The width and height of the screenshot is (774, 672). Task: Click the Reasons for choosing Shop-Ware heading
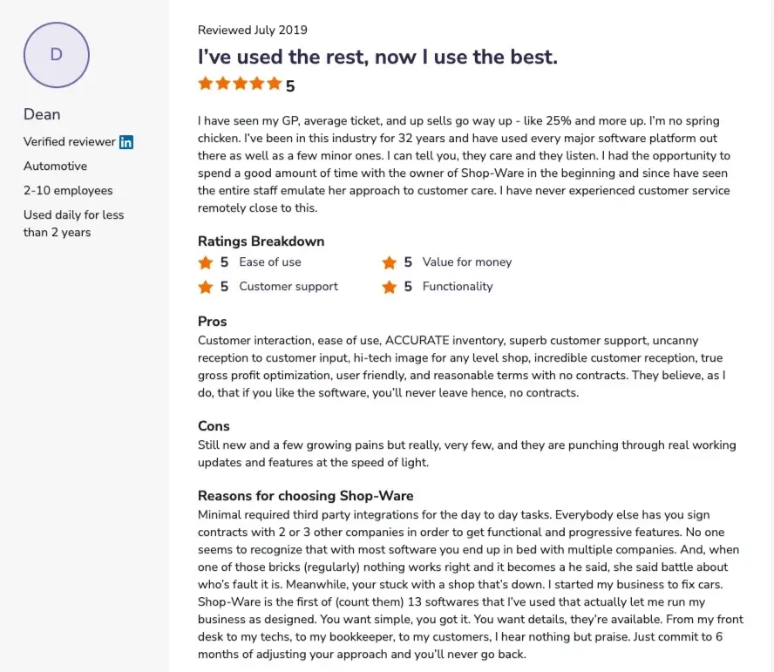(x=305, y=496)
